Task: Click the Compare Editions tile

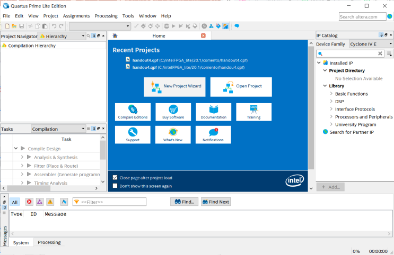Action: (x=133, y=112)
